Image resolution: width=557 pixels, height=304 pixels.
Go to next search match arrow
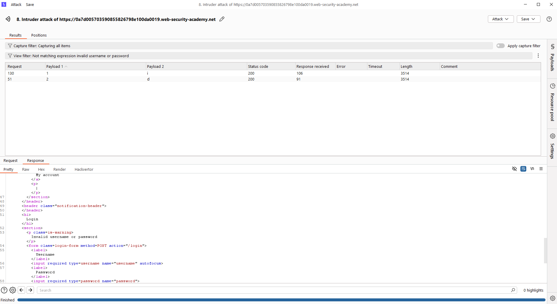click(30, 290)
